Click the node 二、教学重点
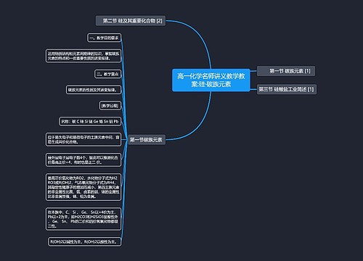The height and width of the screenshot is (261, 363). pyautogui.click(x=107, y=74)
